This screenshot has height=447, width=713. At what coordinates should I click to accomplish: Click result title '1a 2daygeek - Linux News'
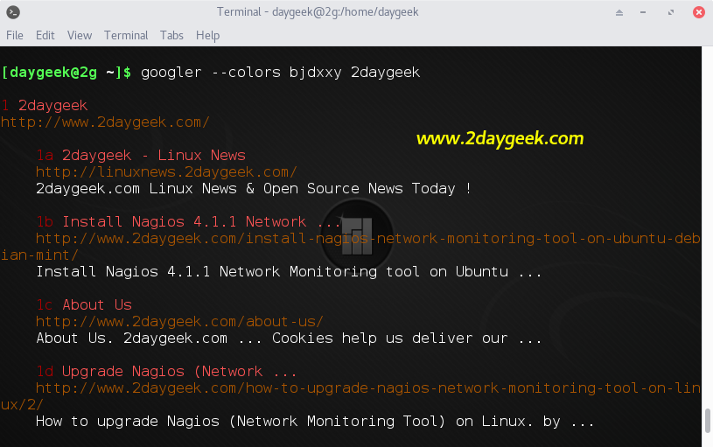point(141,156)
